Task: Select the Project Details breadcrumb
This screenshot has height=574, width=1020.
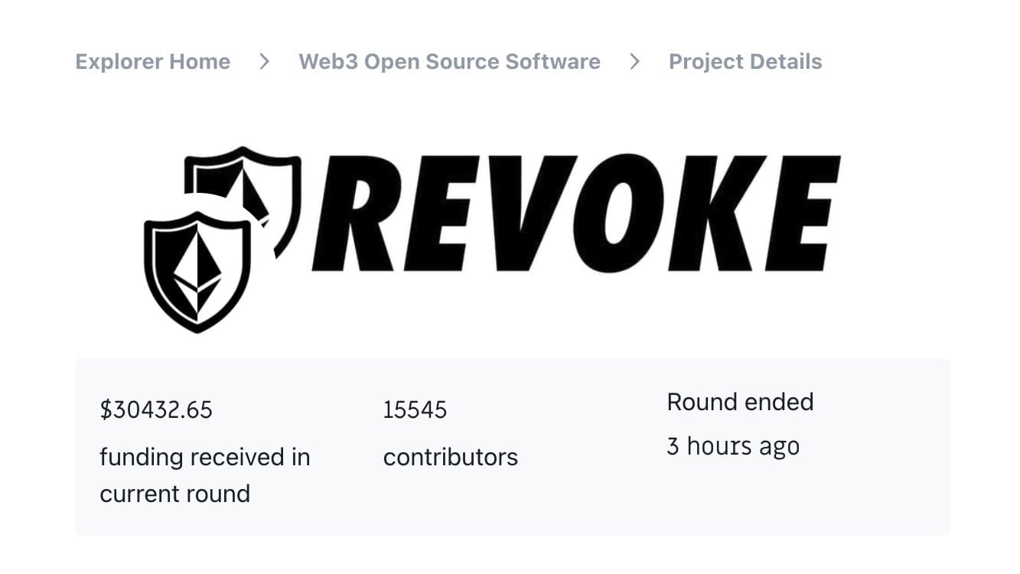Action: (x=745, y=61)
